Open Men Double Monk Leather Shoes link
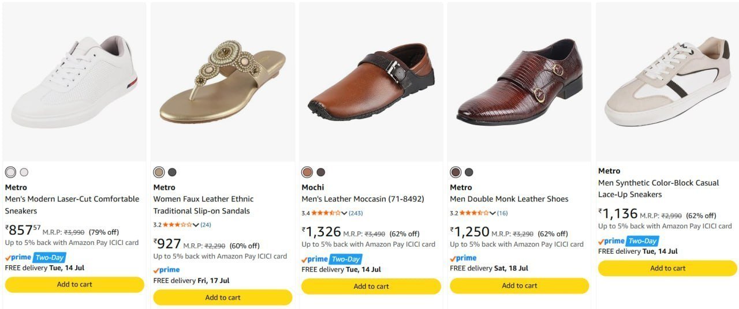Screen dimensions: 739x309 (x=509, y=199)
